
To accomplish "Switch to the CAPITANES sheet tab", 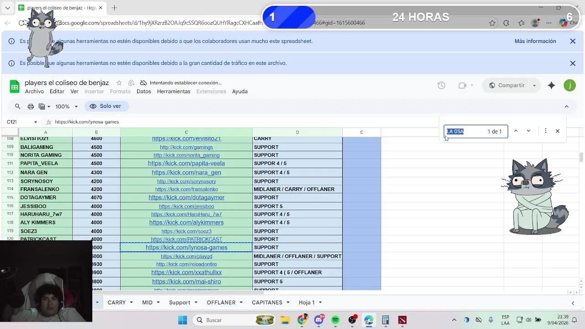I will coord(267,302).
